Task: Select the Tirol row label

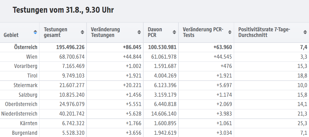Action: click(32, 76)
